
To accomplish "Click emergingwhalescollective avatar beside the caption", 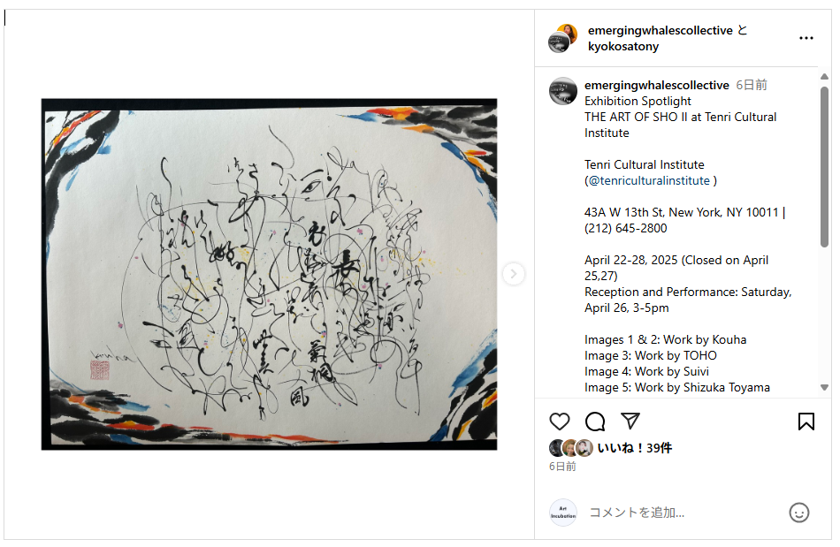I will click(x=563, y=91).
